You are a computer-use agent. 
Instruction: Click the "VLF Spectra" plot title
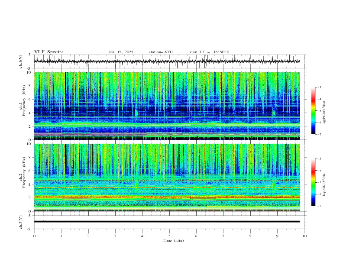pyautogui.click(x=49, y=52)
